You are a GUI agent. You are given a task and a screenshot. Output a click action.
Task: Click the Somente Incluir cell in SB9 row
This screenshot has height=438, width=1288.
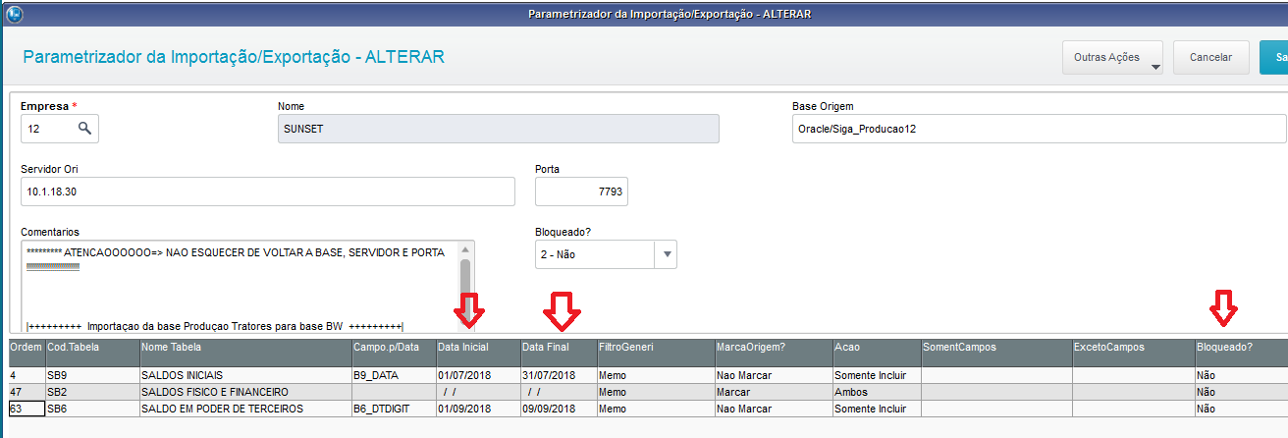pyautogui.click(x=876, y=376)
